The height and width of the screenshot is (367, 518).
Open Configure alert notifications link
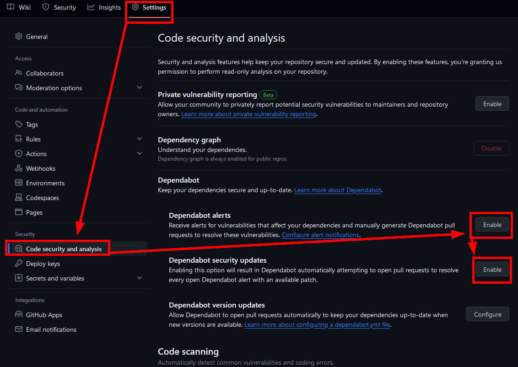point(320,235)
